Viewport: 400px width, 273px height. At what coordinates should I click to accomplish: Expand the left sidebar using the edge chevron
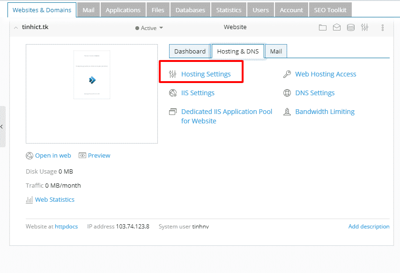(2, 127)
